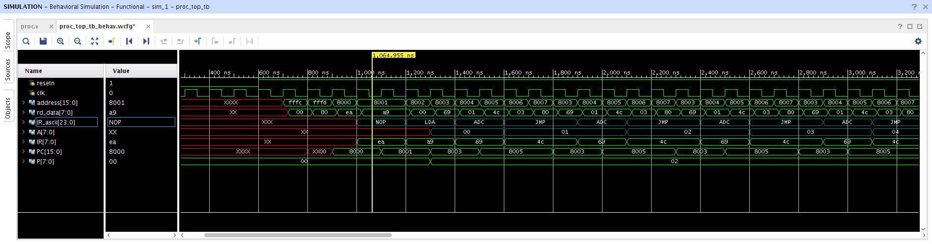
Task: Click the Add Marker icon
Action: tap(198, 42)
